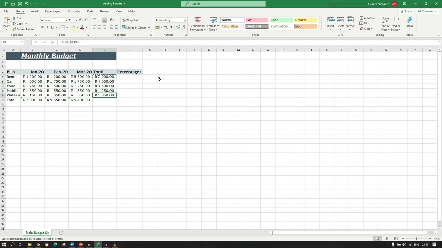Screen dimensions: 442x248
Task: Toggle Italic formatting
Action: [47, 28]
